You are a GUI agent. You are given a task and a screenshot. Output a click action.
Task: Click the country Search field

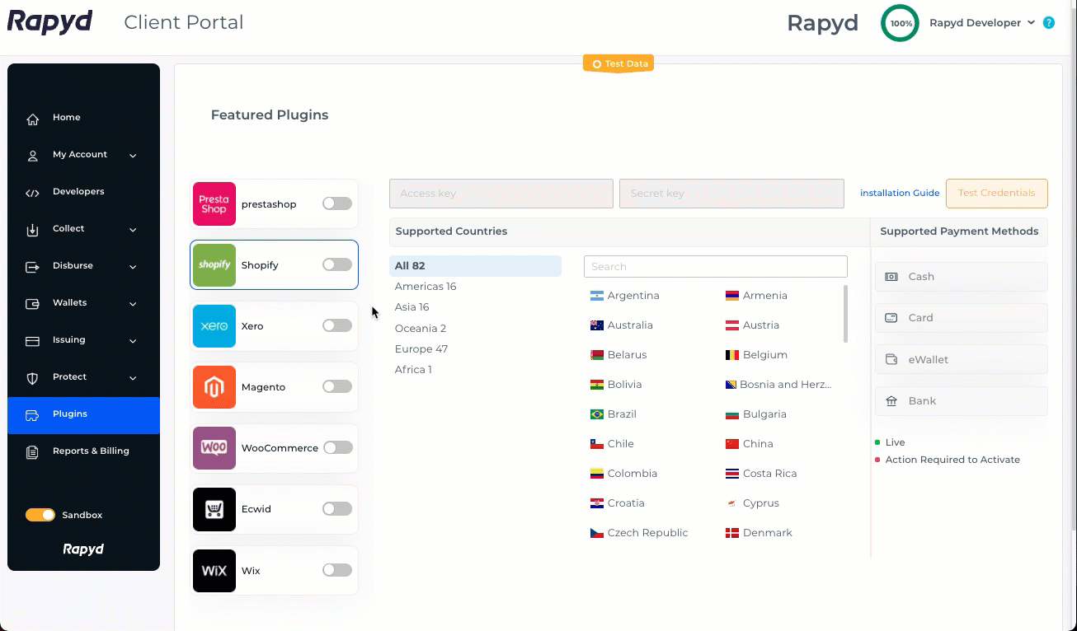pyautogui.click(x=716, y=266)
